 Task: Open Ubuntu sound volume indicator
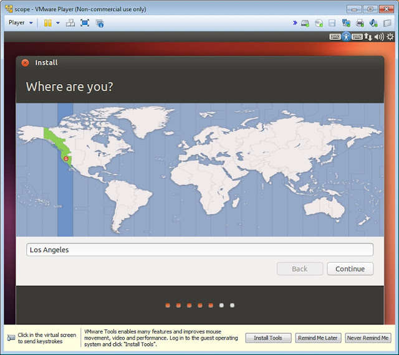[x=379, y=37]
